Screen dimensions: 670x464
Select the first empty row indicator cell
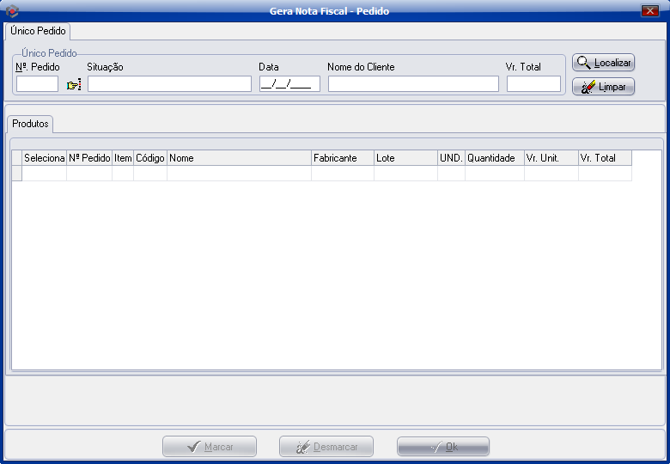pos(16,174)
